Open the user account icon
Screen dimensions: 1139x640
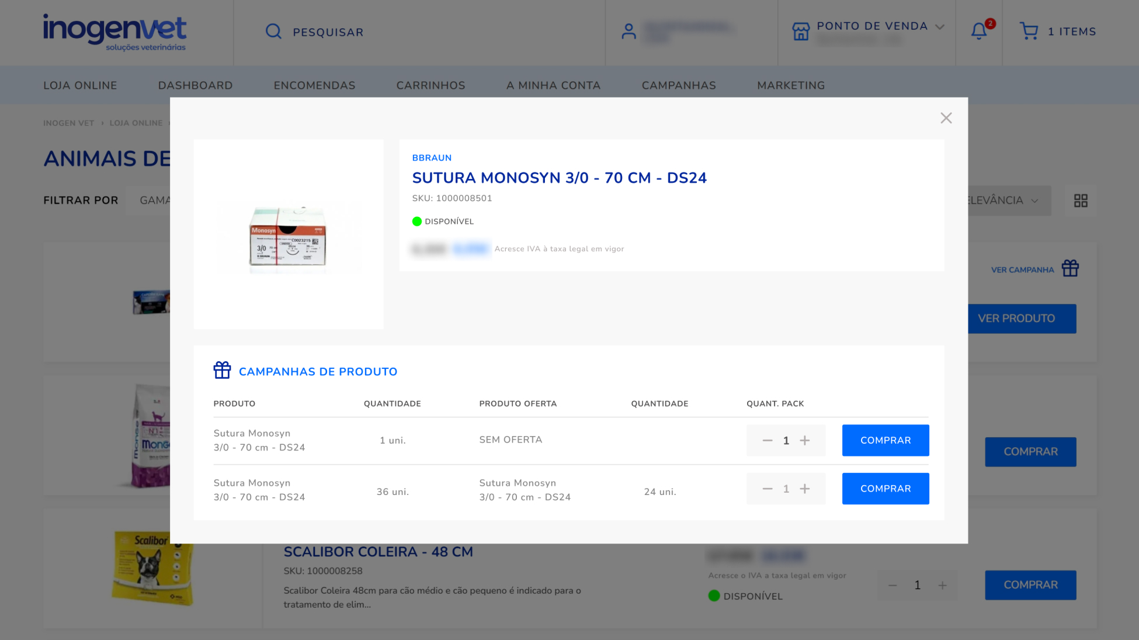click(x=628, y=32)
